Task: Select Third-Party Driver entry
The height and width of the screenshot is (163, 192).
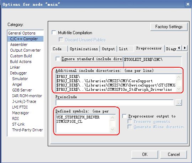Action: point(27,130)
